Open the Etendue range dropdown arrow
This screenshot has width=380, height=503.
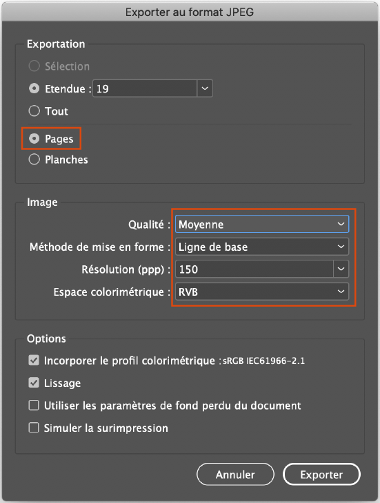coord(205,88)
